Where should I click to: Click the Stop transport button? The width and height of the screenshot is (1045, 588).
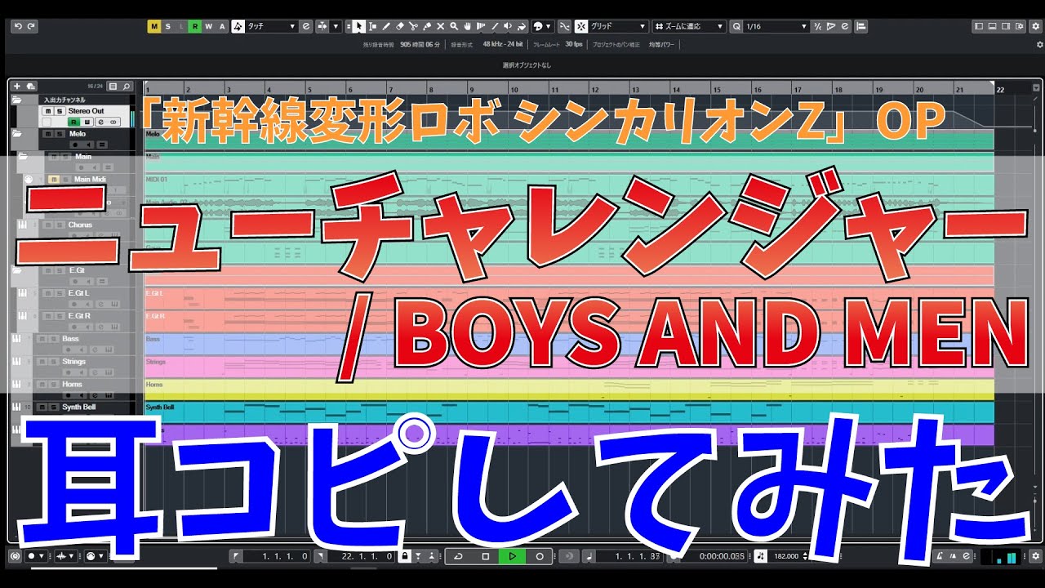[x=485, y=556]
